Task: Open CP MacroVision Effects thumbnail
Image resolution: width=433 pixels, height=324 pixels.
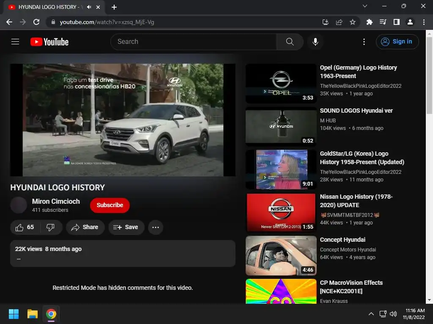Action: [281, 292]
